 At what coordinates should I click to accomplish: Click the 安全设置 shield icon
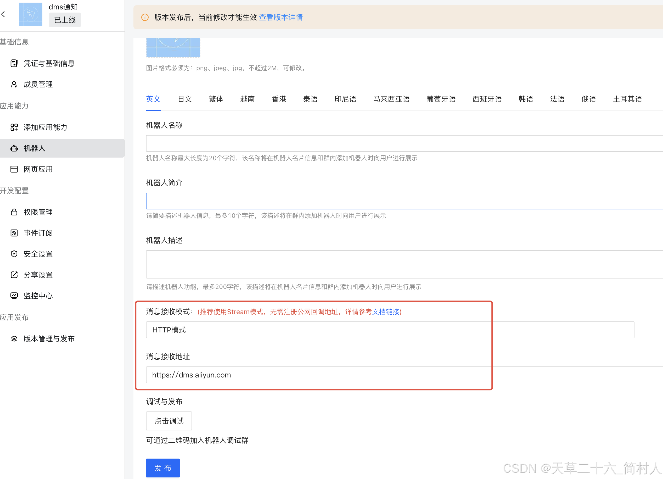[x=14, y=254]
